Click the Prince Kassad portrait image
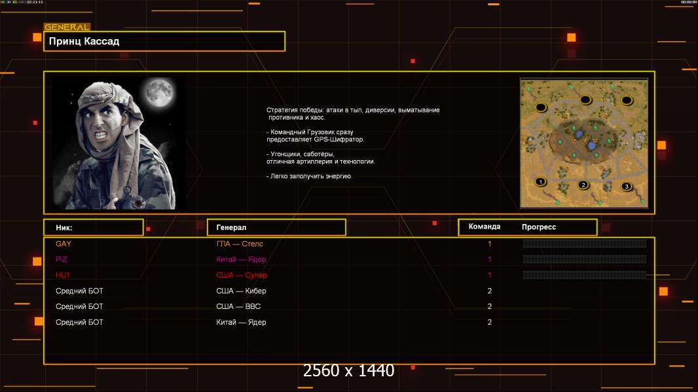 click(119, 142)
